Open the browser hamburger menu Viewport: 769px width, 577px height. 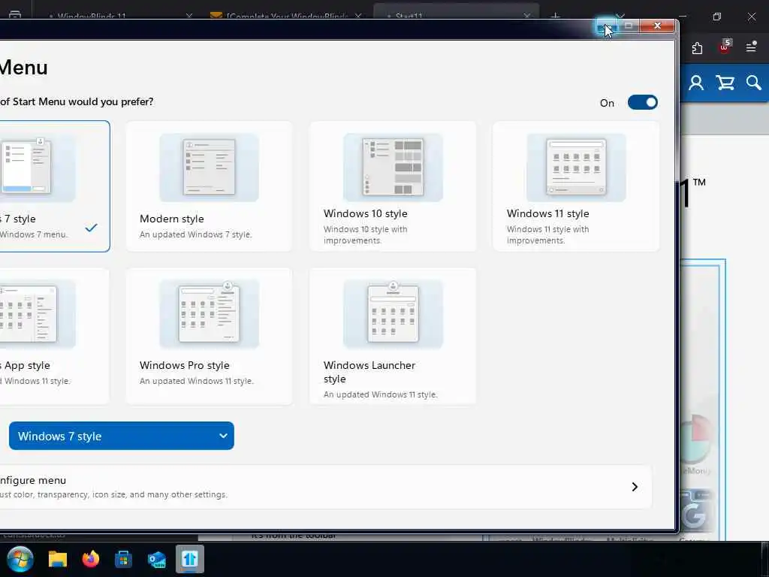click(751, 47)
